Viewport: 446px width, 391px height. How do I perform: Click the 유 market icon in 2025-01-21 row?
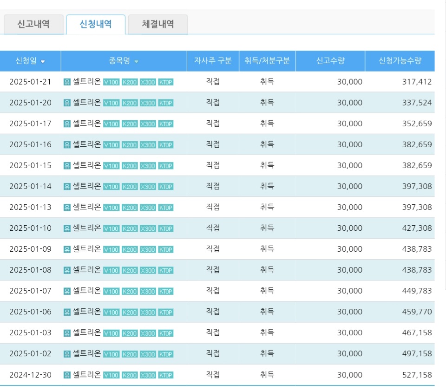click(67, 82)
